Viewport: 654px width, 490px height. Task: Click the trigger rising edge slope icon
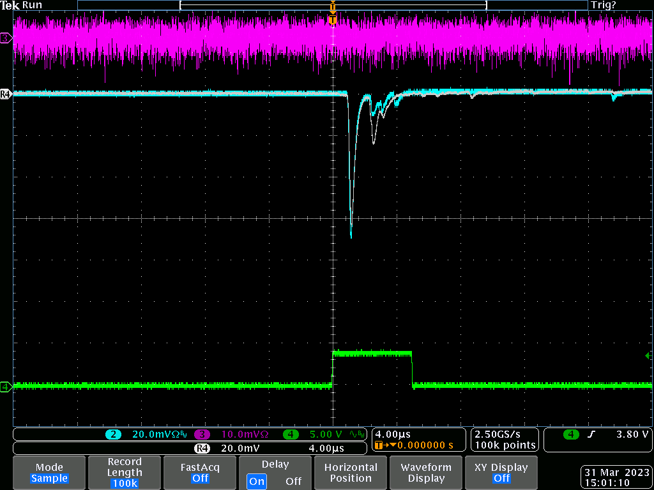(x=591, y=434)
